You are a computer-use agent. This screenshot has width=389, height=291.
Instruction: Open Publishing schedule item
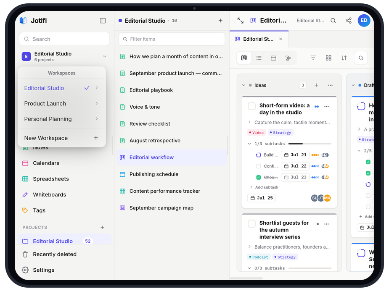(172, 174)
